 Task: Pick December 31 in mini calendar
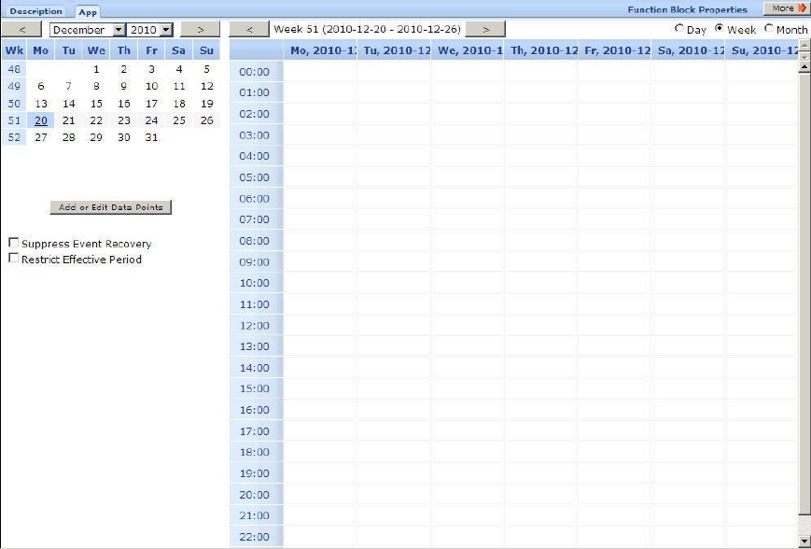tap(151, 137)
